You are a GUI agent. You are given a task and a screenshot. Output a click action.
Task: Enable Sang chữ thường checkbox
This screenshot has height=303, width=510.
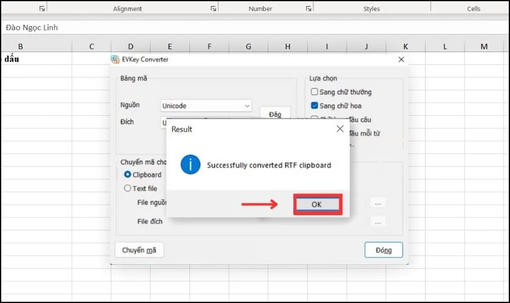point(314,92)
